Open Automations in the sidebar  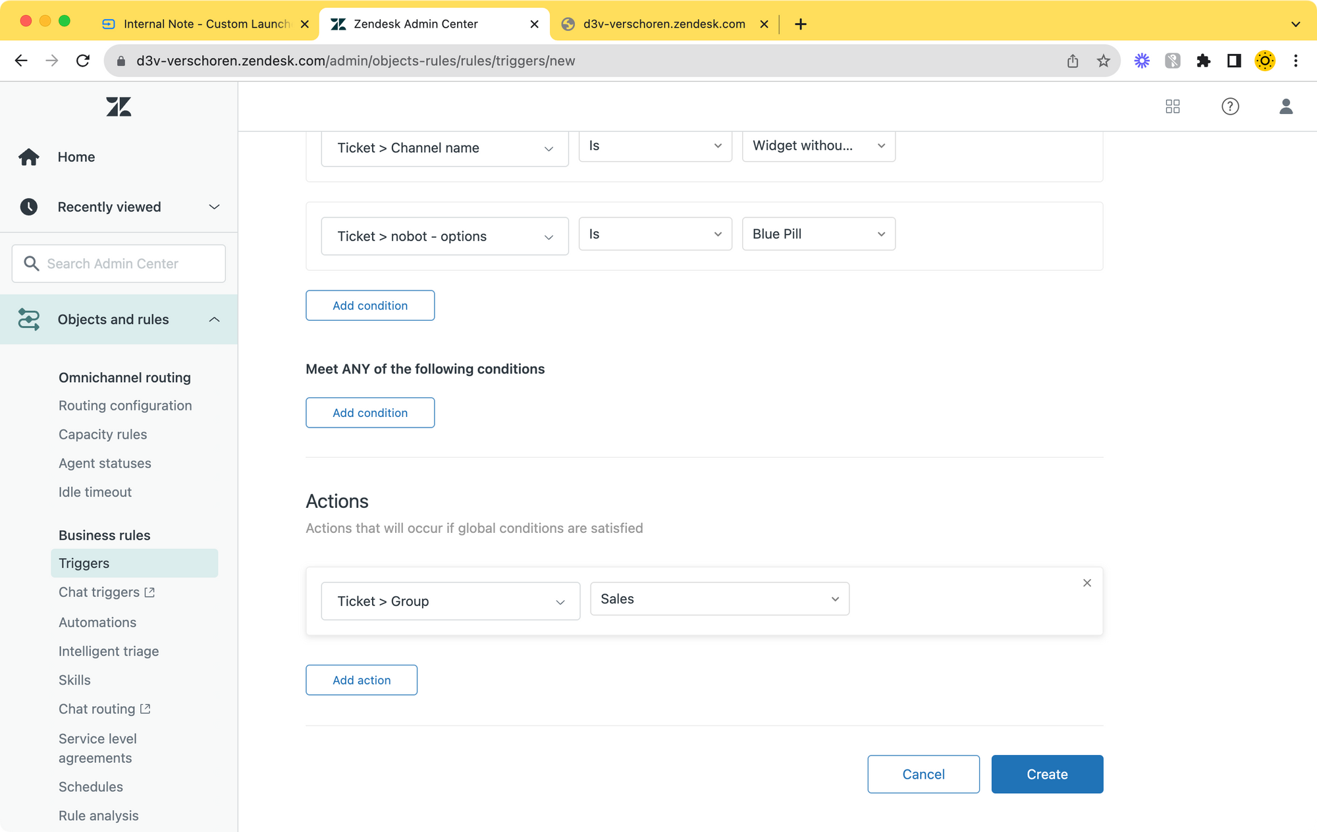point(97,622)
